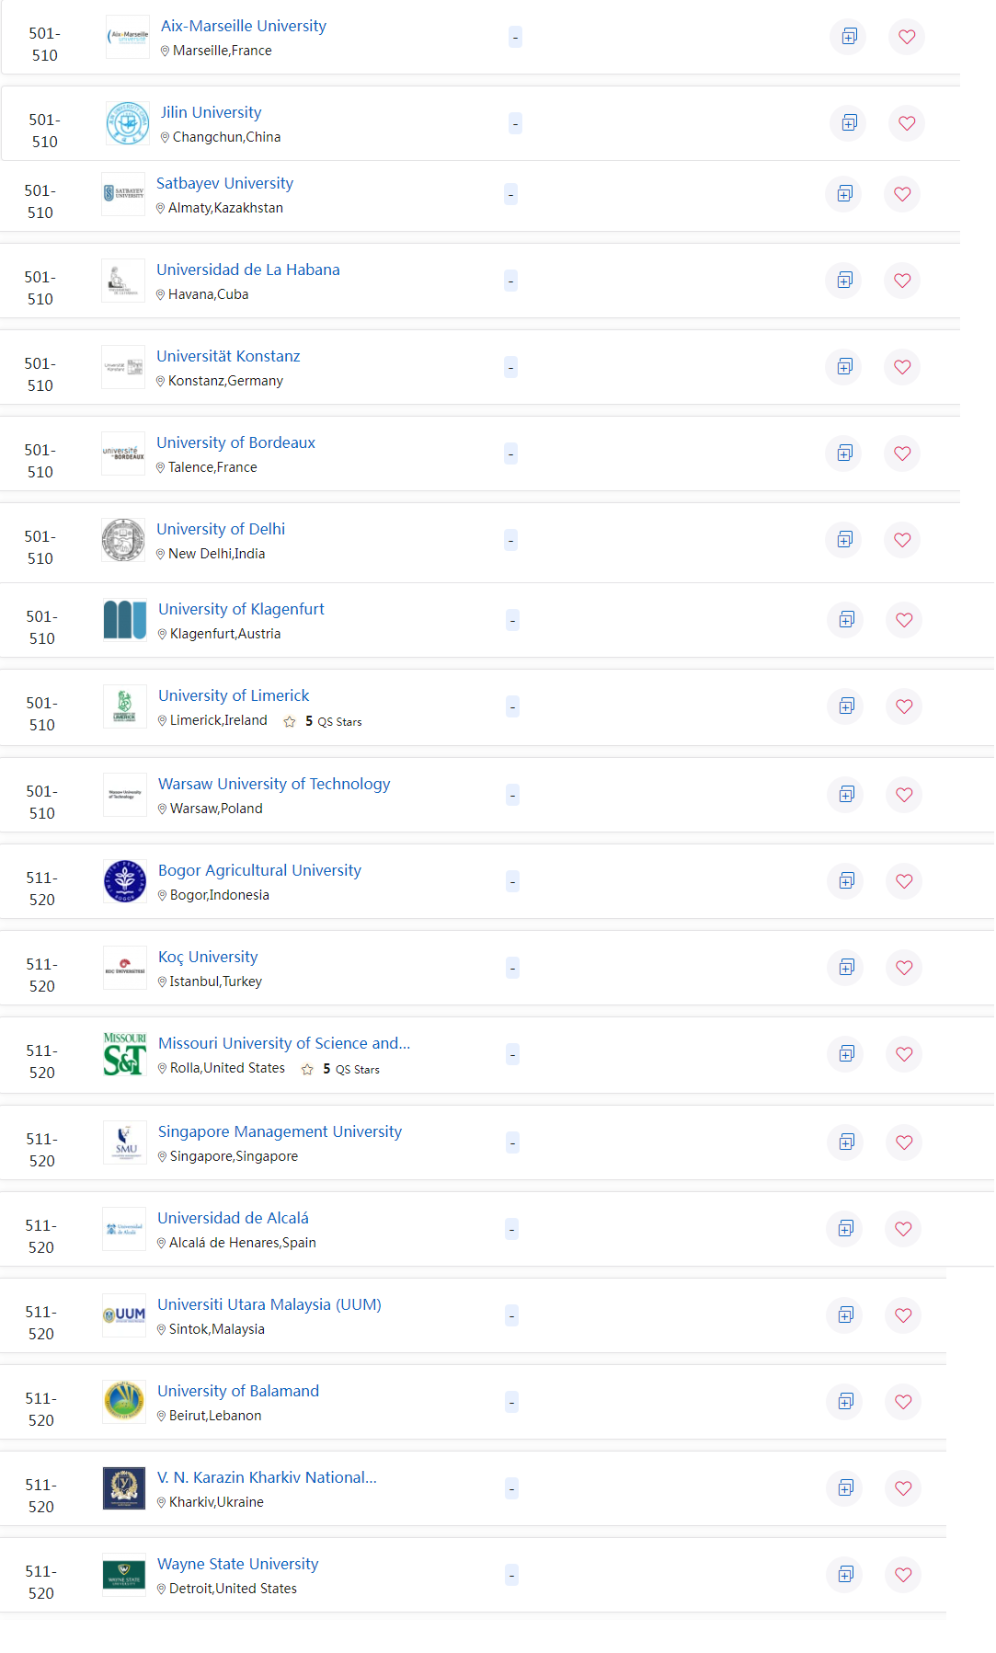Visit the Satbayev University profile link
The image size is (996, 1653).
point(225,183)
